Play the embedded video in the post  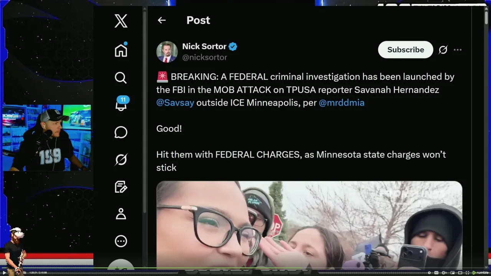click(x=309, y=225)
